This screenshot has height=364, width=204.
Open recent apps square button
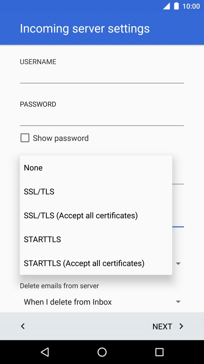[159, 352]
